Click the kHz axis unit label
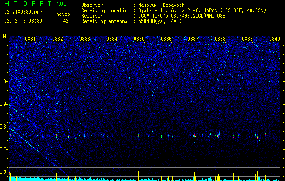 4,37
